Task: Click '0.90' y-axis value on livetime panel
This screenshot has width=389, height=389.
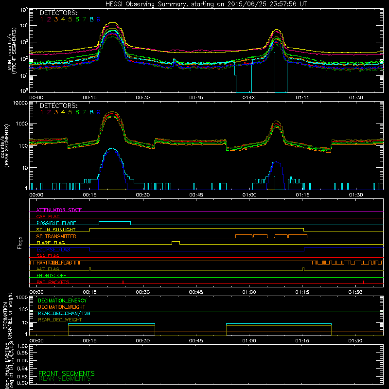Action: coord(22,383)
